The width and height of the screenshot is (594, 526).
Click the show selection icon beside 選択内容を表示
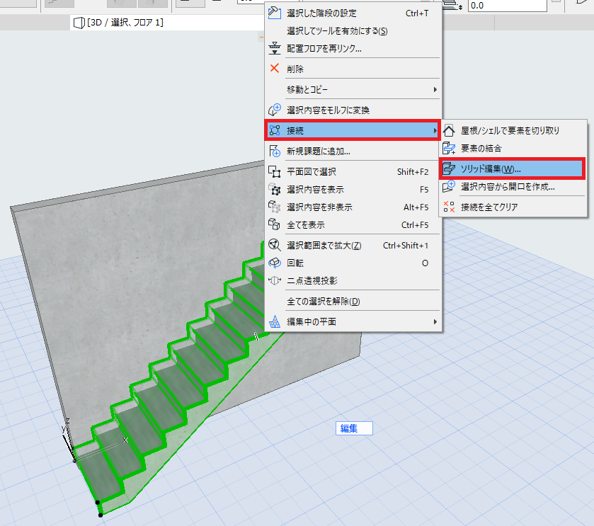coord(274,189)
